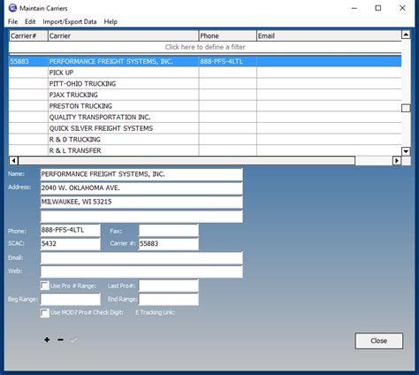The image size is (419, 375).
Task: Open the Help menu
Action: click(x=110, y=22)
